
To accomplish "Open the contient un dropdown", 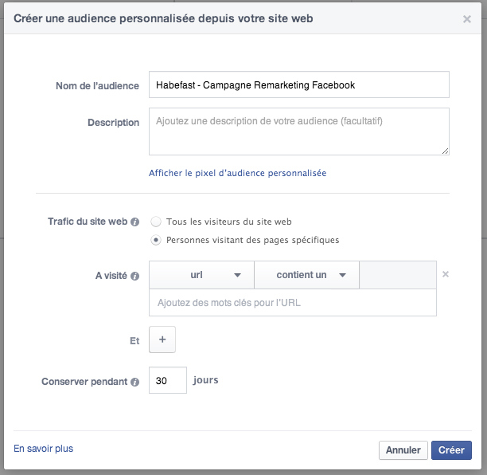I will 306,275.
